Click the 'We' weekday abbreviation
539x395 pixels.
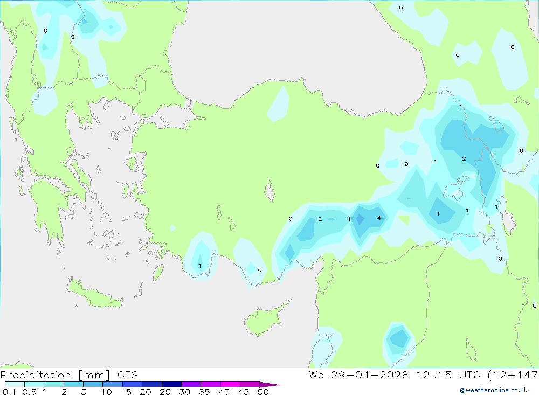316,375
